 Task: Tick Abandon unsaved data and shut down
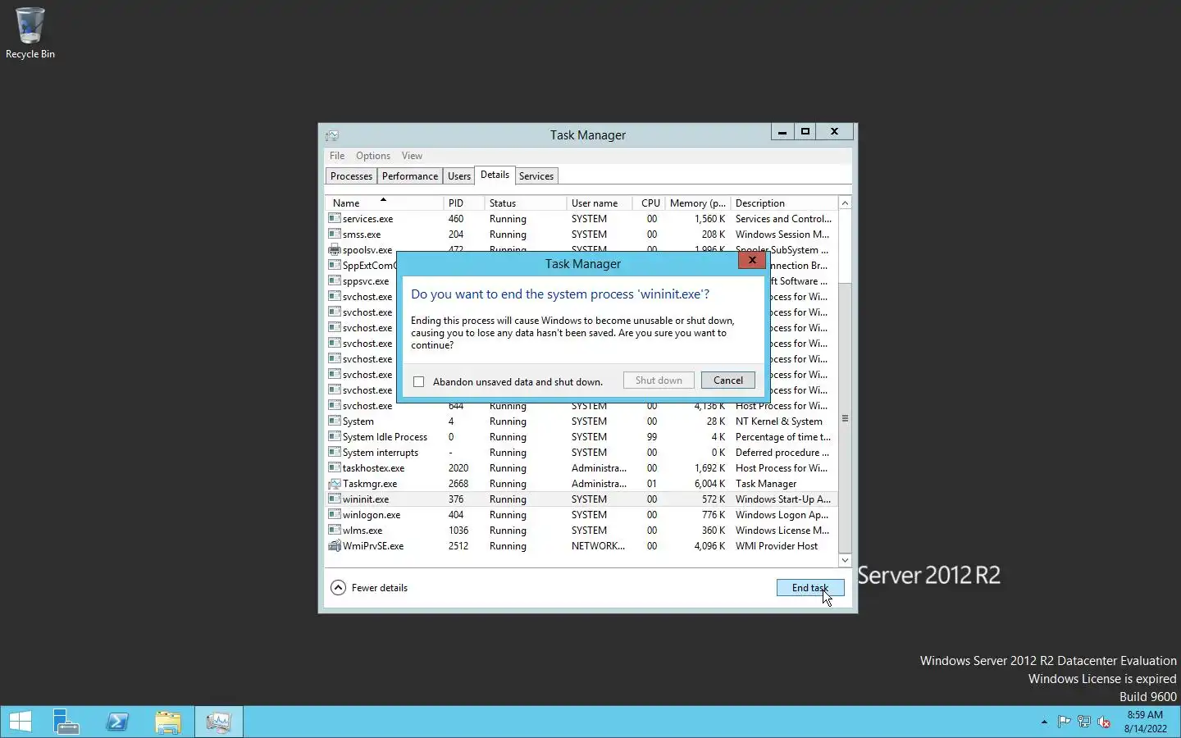click(x=419, y=382)
